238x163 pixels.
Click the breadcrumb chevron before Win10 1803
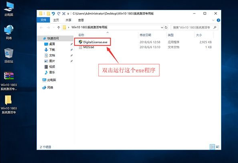coord(68,27)
